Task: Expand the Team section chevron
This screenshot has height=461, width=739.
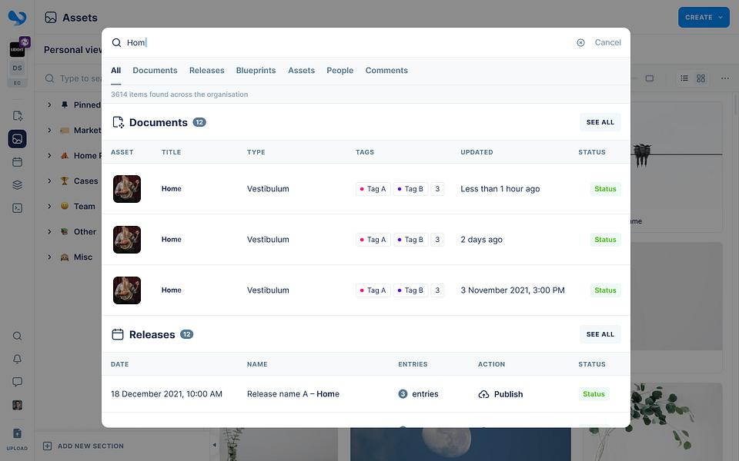Action: click(x=49, y=206)
